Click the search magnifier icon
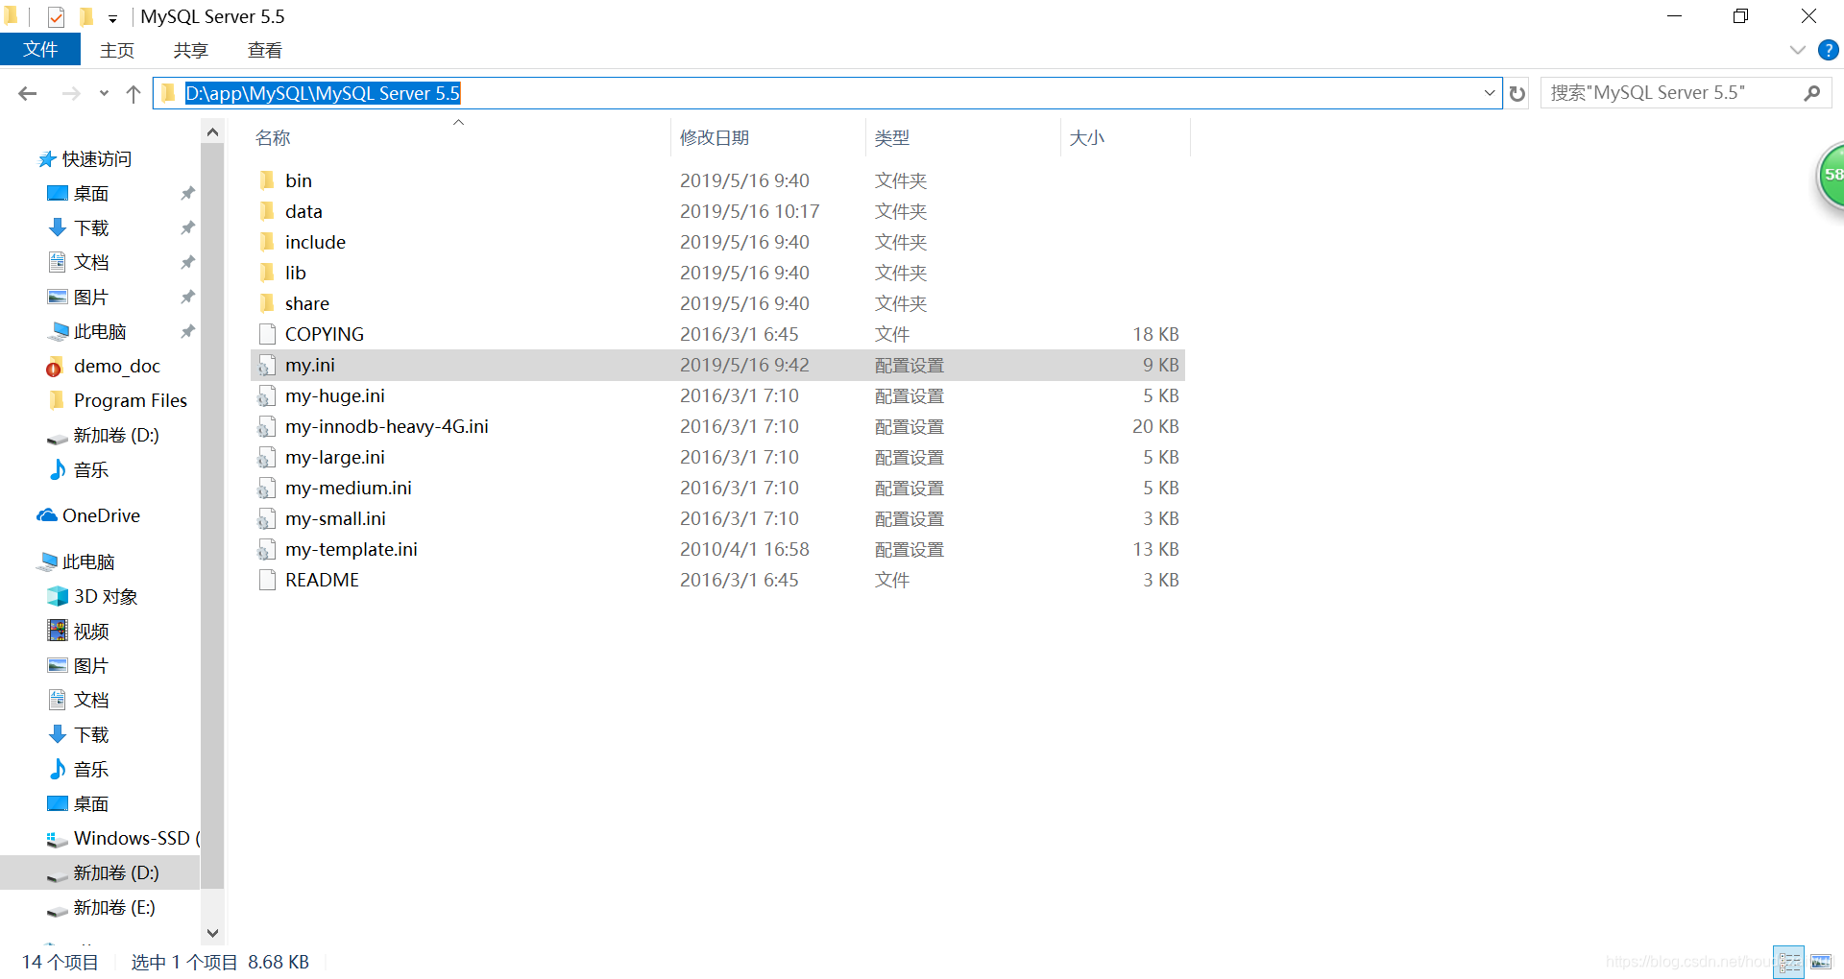Viewport: 1844px width, 979px height. [x=1811, y=93]
